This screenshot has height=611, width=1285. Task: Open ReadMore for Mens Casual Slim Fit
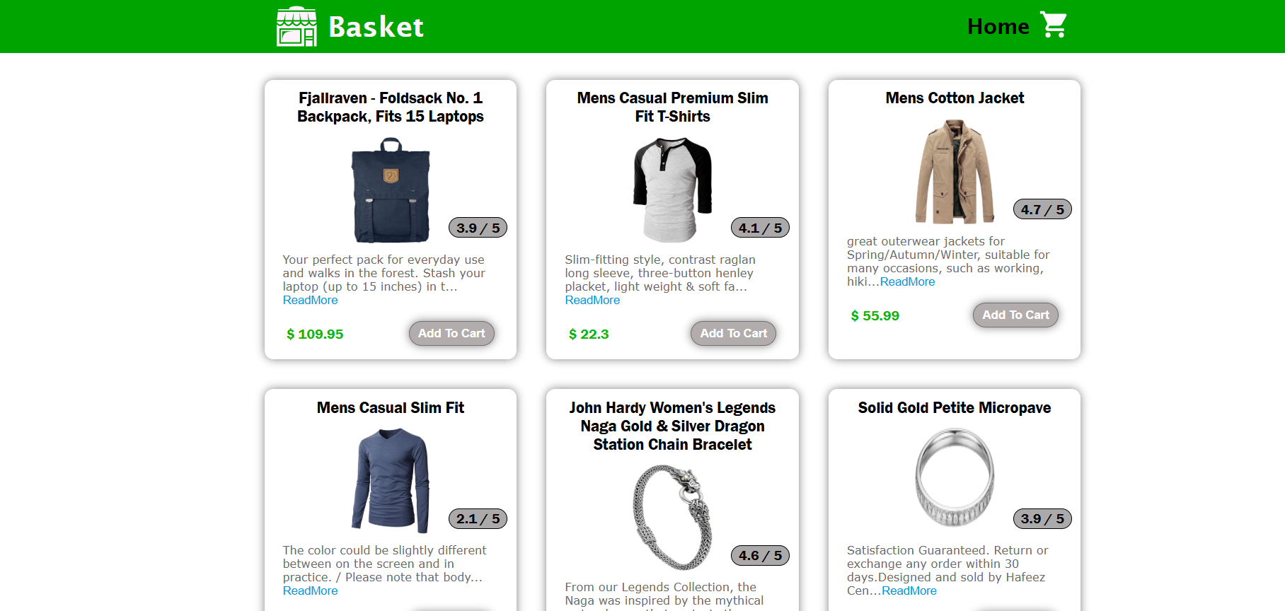(x=310, y=590)
